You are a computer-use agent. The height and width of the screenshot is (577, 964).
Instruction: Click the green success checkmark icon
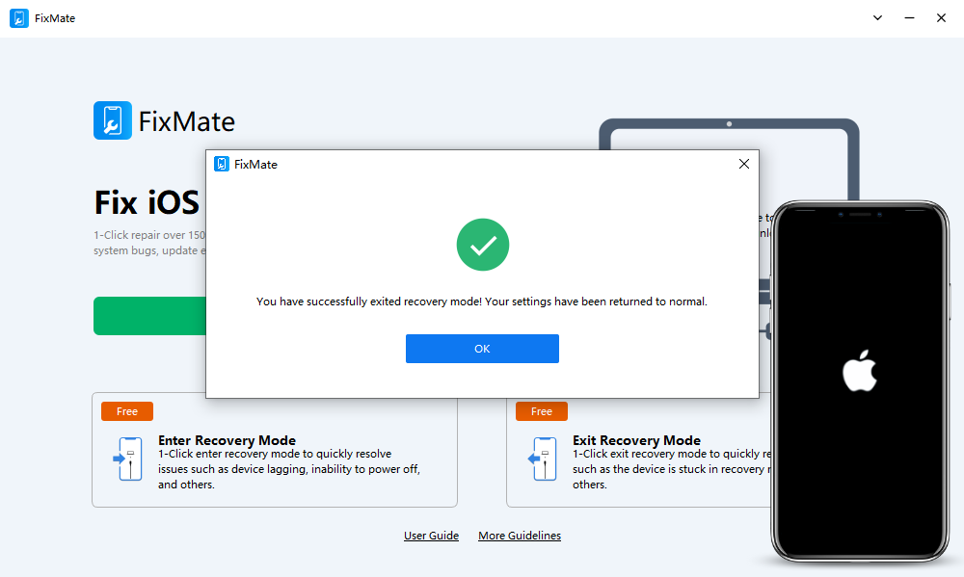tap(483, 245)
